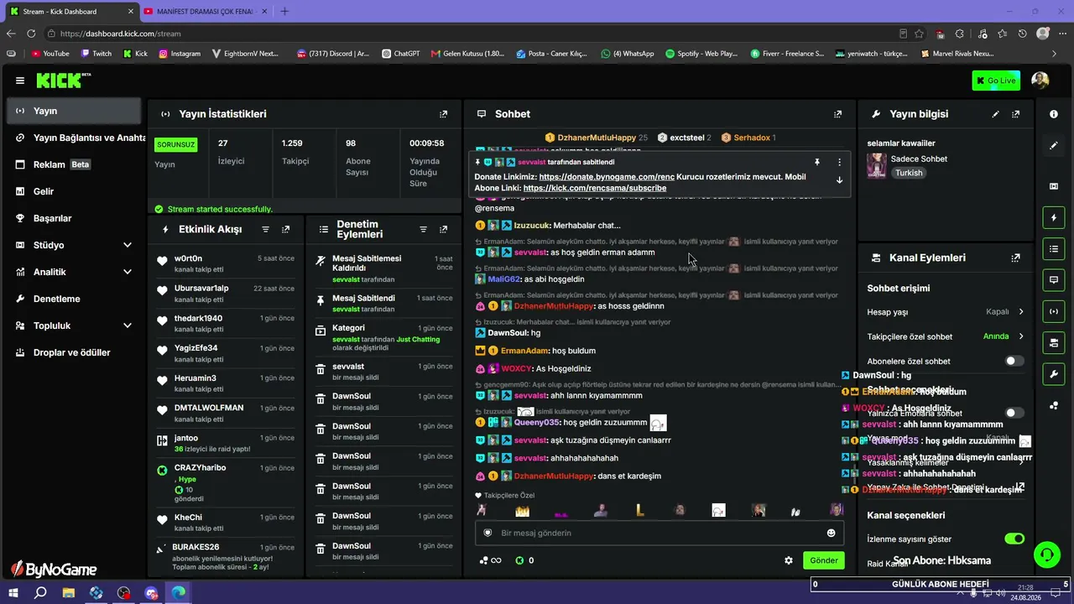Toggle İzlenme sayısını göster switch
This screenshot has height=604, width=1074.
[1014, 539]
